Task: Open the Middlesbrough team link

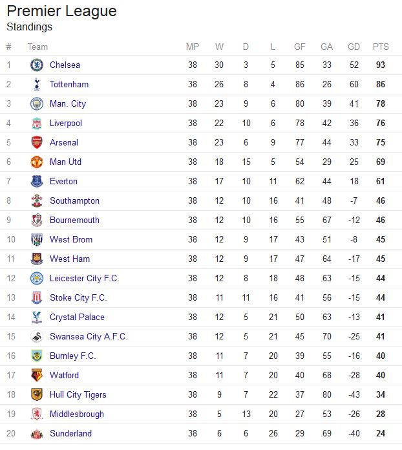Action: pyautogui.click(x=77, y=414)
